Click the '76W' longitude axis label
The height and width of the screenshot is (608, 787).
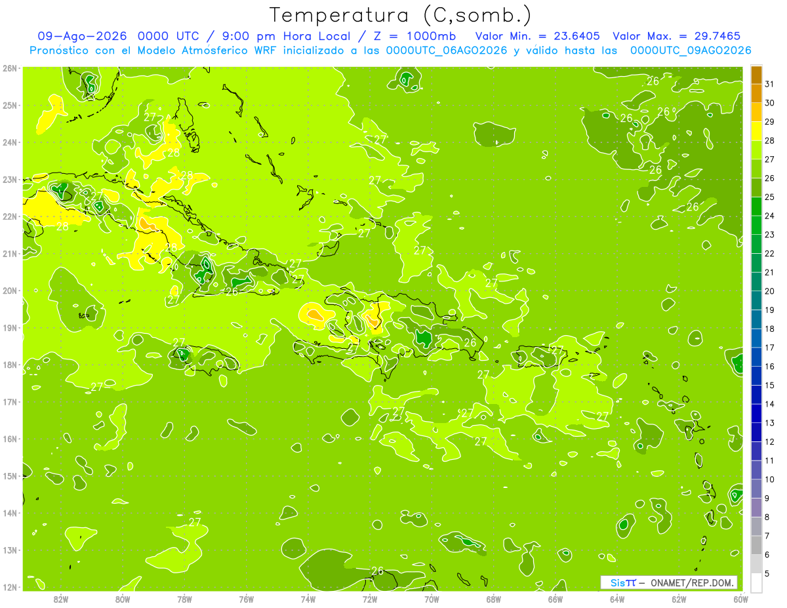(247, 598)
